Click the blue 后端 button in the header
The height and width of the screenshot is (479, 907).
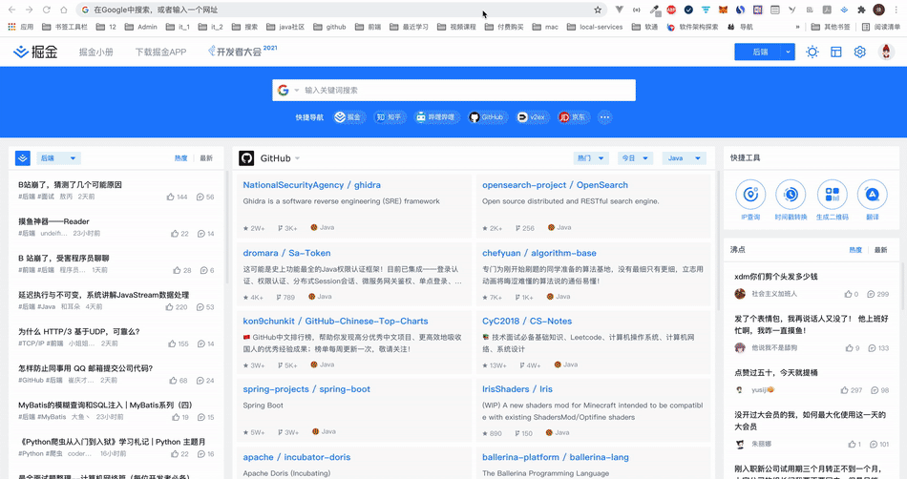click(758, 52)
